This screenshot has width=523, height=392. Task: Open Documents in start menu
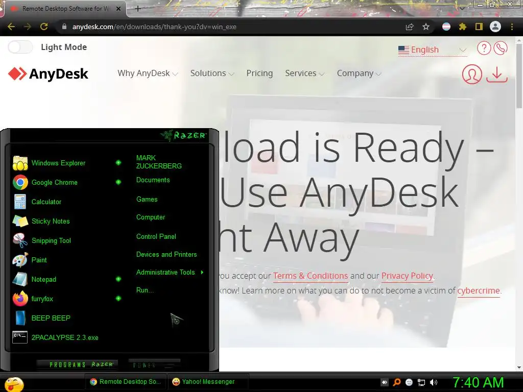point(153,180)
